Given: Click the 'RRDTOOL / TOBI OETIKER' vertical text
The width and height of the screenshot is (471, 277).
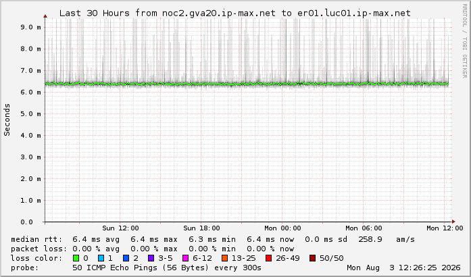Looking at the screenshot, I should (465, 41).
